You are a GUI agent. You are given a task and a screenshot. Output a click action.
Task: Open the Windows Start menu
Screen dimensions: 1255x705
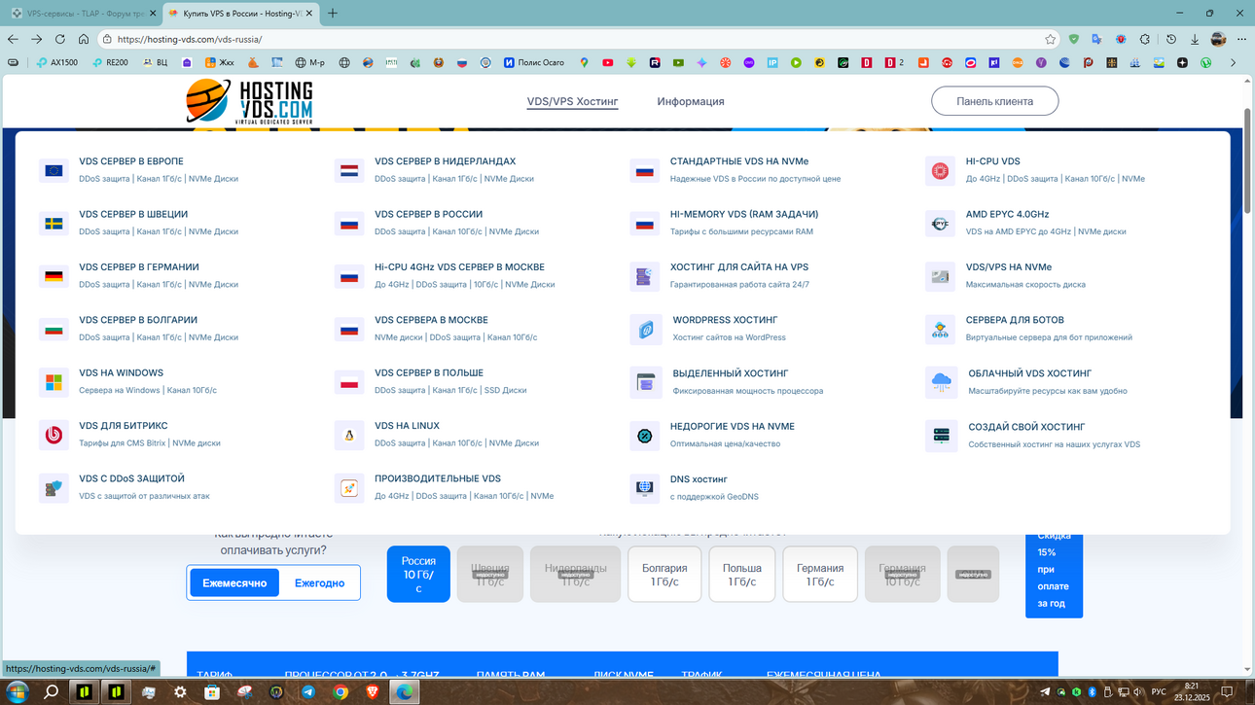tap(17, 691)
